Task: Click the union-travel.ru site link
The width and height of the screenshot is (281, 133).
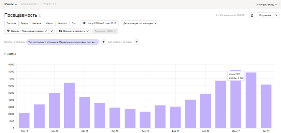Action: pyautogui.click(x=30, y=4)
